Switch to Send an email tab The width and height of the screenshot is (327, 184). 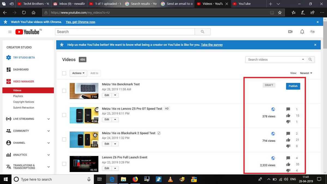click(177, 4)
